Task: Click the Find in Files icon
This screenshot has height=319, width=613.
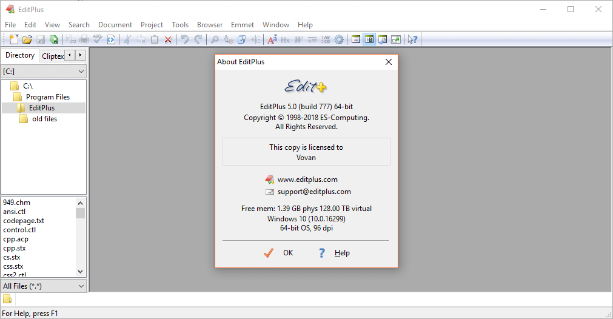Action: pyautogui.click(x=241, y=39)
